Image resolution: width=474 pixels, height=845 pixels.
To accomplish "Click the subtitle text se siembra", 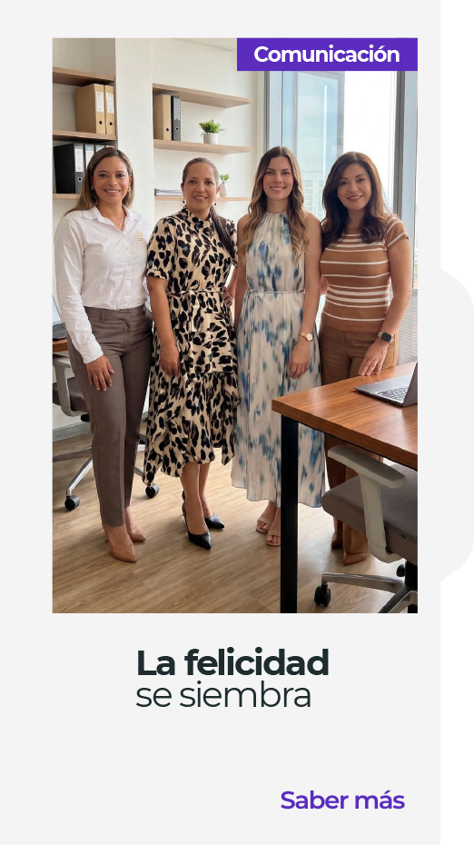I will pos(223,695).
